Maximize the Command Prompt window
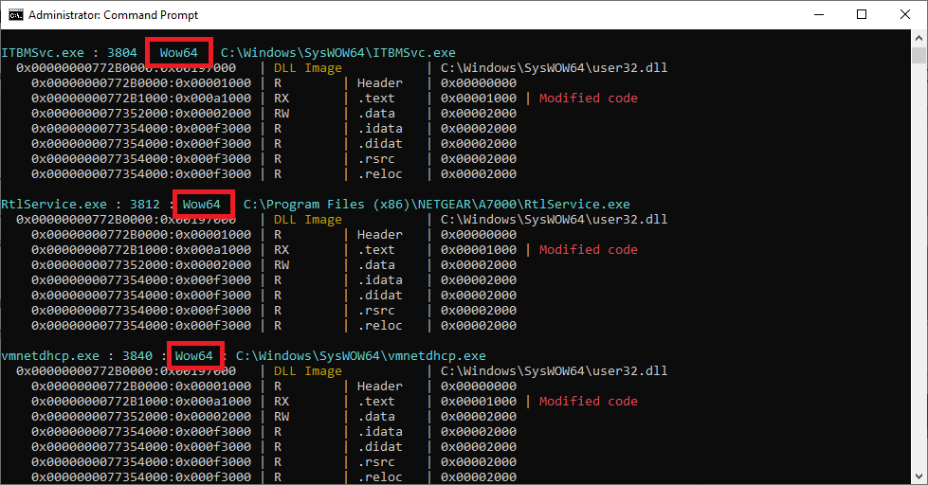The height and width of the screenshot is (485, 928). click(x=862, y=15)
